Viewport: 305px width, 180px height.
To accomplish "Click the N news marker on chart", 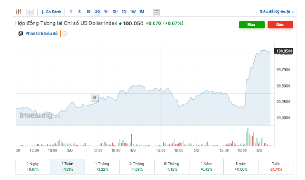I will [95, 97].
